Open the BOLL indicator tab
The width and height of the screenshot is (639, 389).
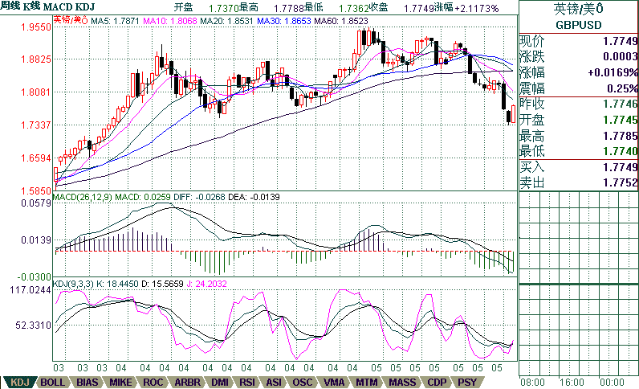[52, 383]
